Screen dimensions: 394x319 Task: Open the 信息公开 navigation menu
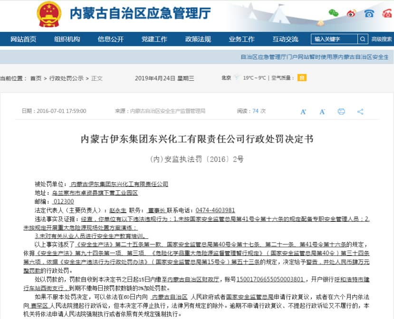coord(111,39)
